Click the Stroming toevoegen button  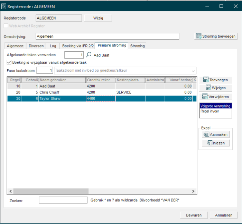point(216,36)
